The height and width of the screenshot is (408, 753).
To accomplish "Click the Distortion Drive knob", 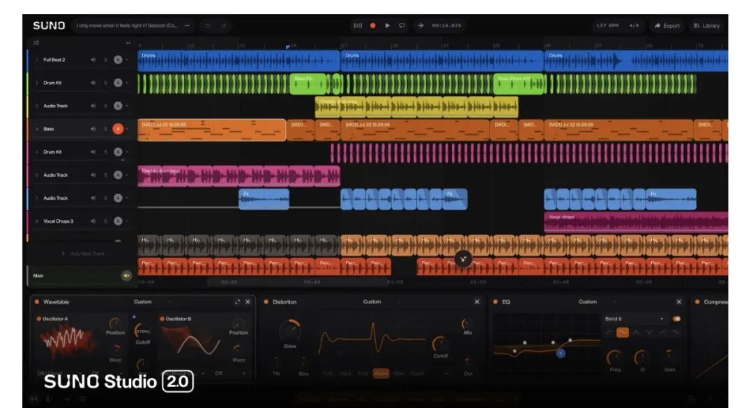I will tap(289, 330).
